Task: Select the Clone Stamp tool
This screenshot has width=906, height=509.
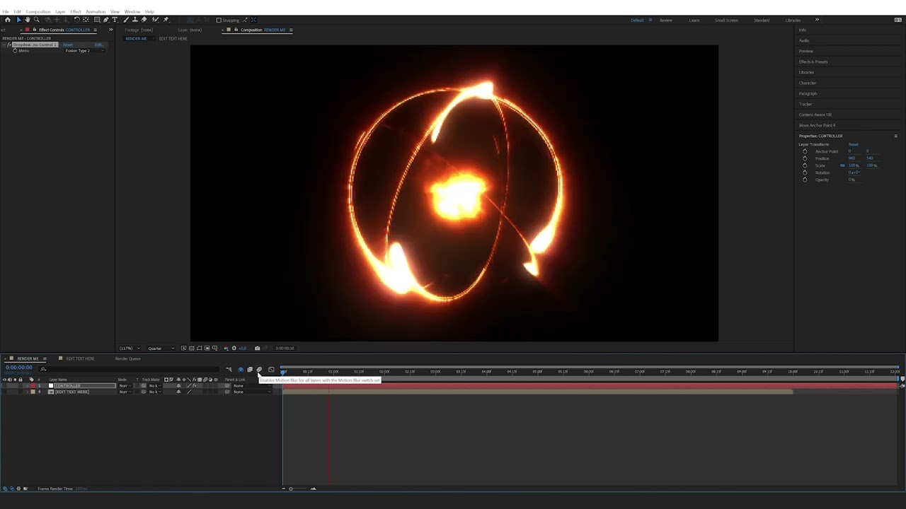Action: click(x=135, y=20)
